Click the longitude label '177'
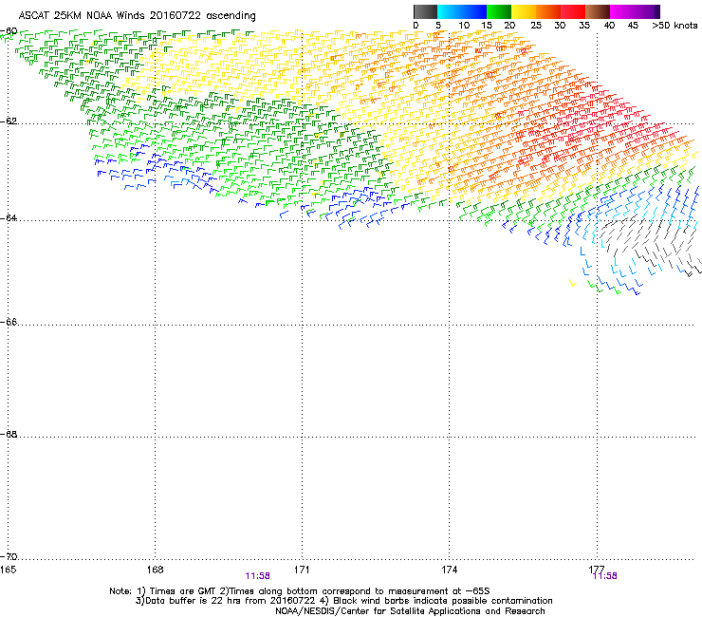Screen dimensions: 702x617 point(597,569)
